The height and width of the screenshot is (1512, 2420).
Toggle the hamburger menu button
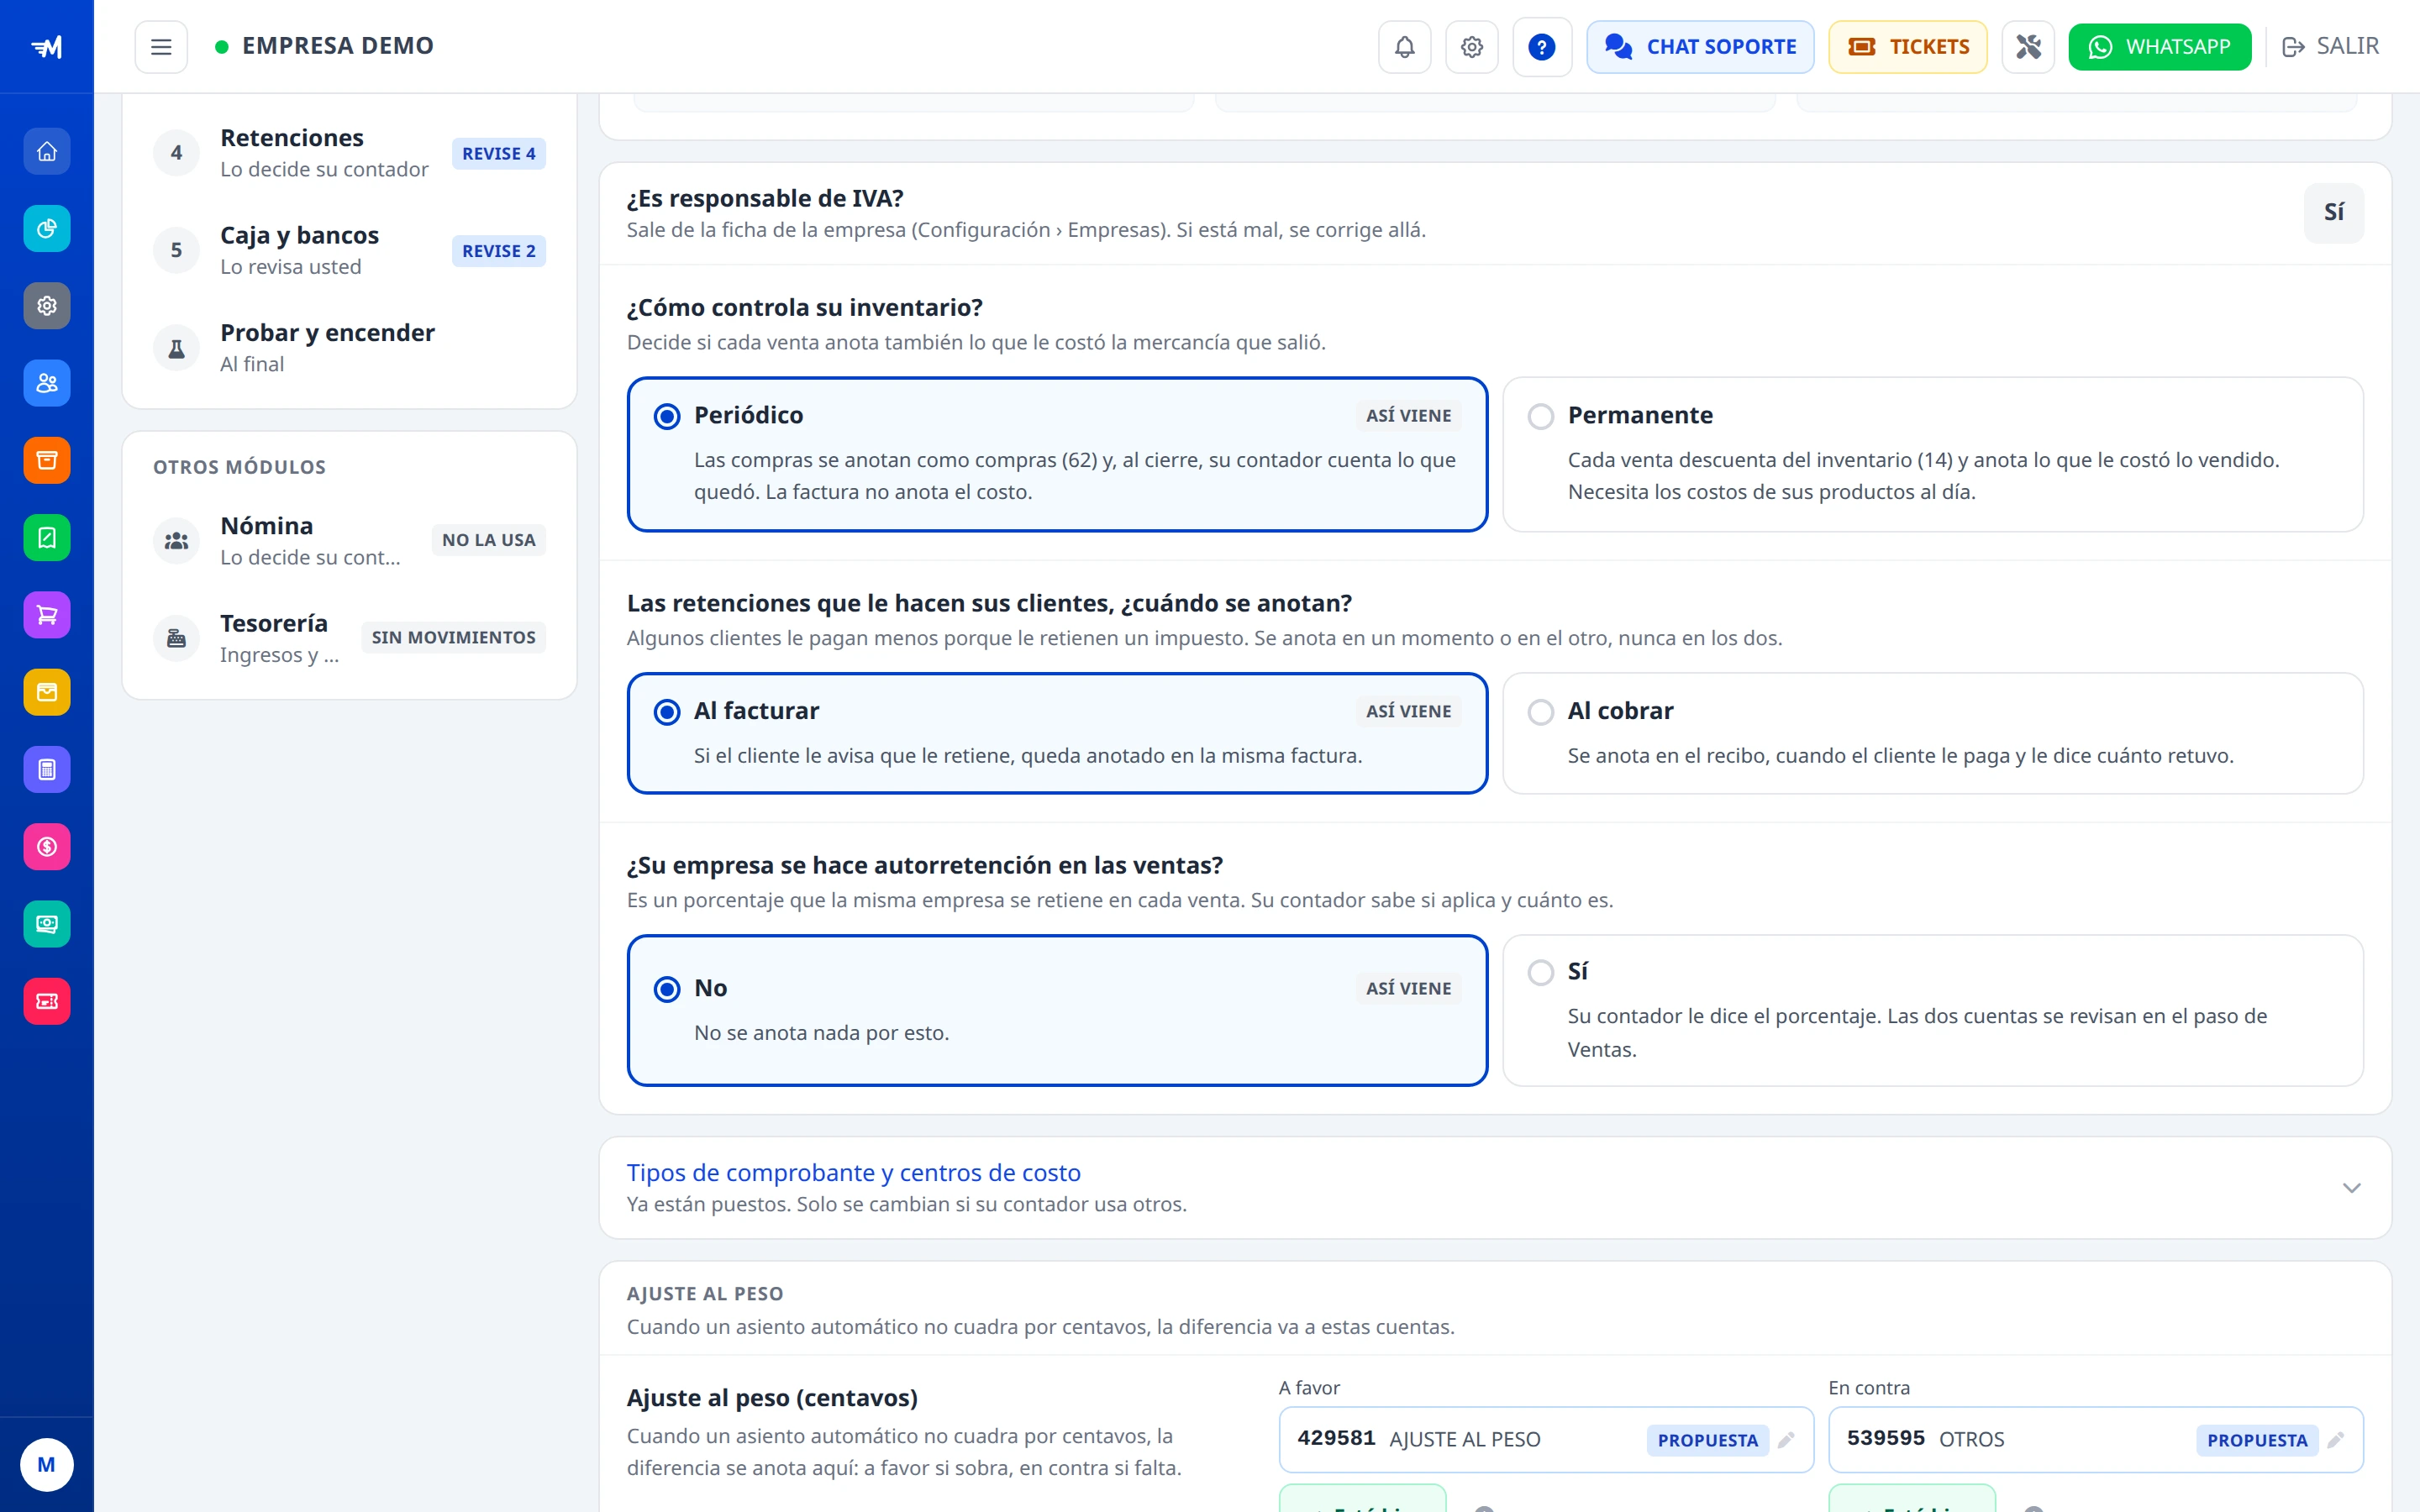[x=161, y=47]
